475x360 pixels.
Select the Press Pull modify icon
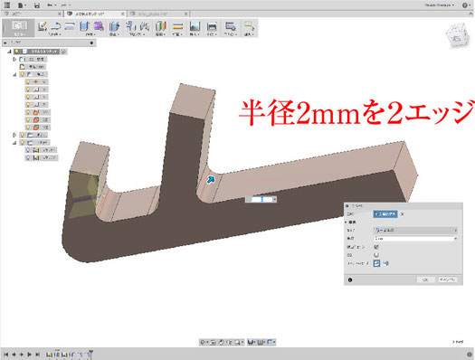[x=114, y=26]
